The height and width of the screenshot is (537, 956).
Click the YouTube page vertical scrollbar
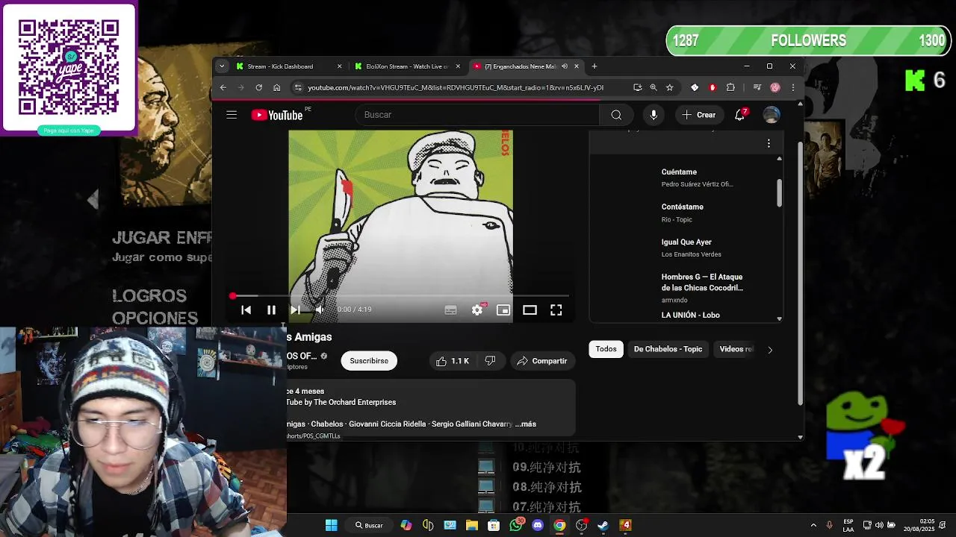coord(801,274)
